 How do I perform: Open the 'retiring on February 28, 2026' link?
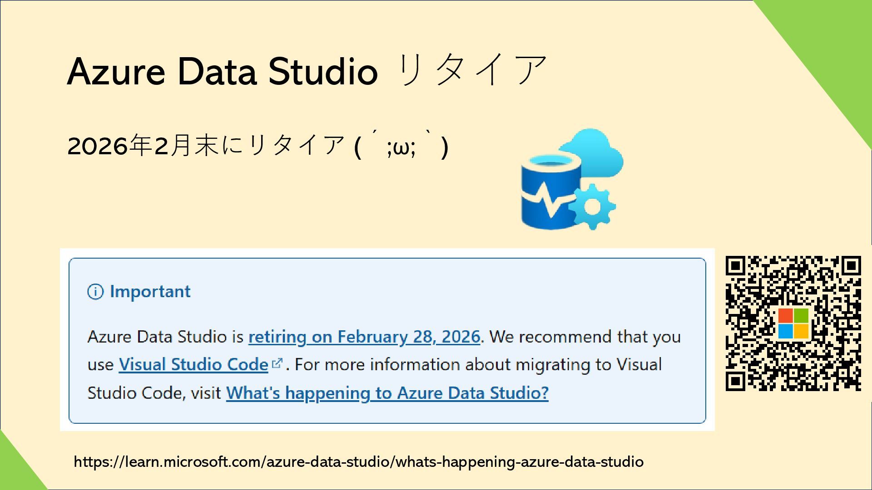click(364, 337)
